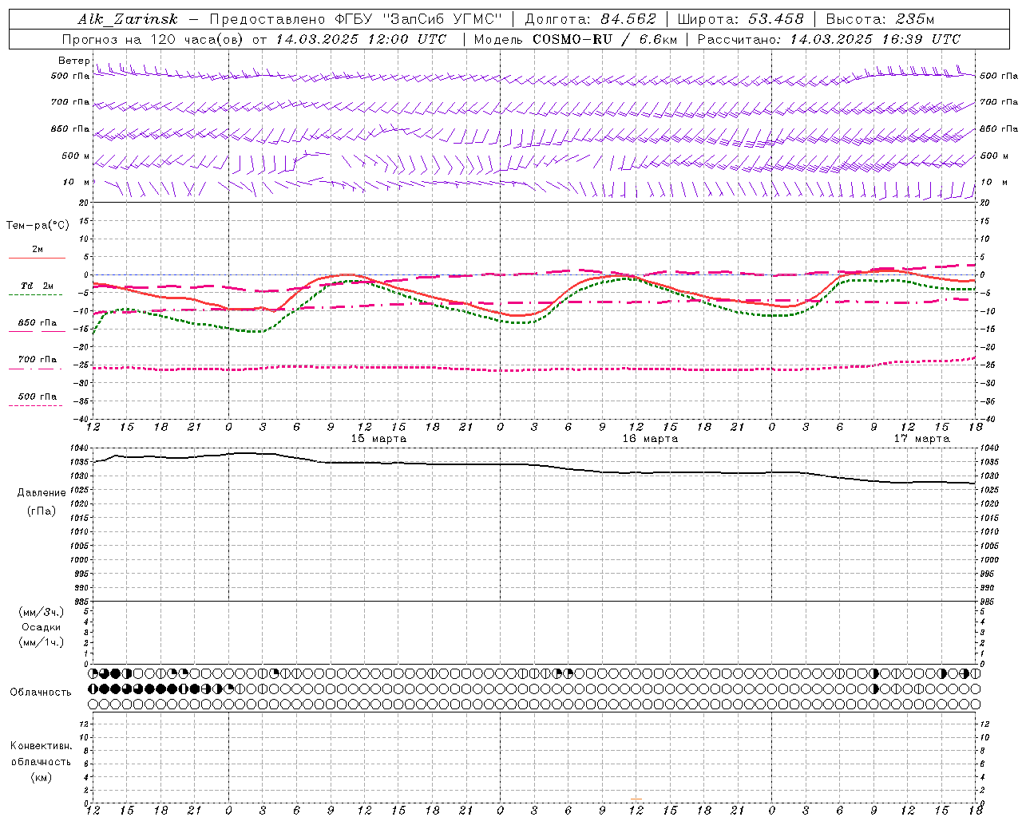Click the "700 гПа" entry in the temperature legend
Screen dimensions: 1022x817
click(37, 359)
